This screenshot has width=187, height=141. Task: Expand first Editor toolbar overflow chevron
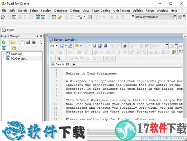(167, 46)
